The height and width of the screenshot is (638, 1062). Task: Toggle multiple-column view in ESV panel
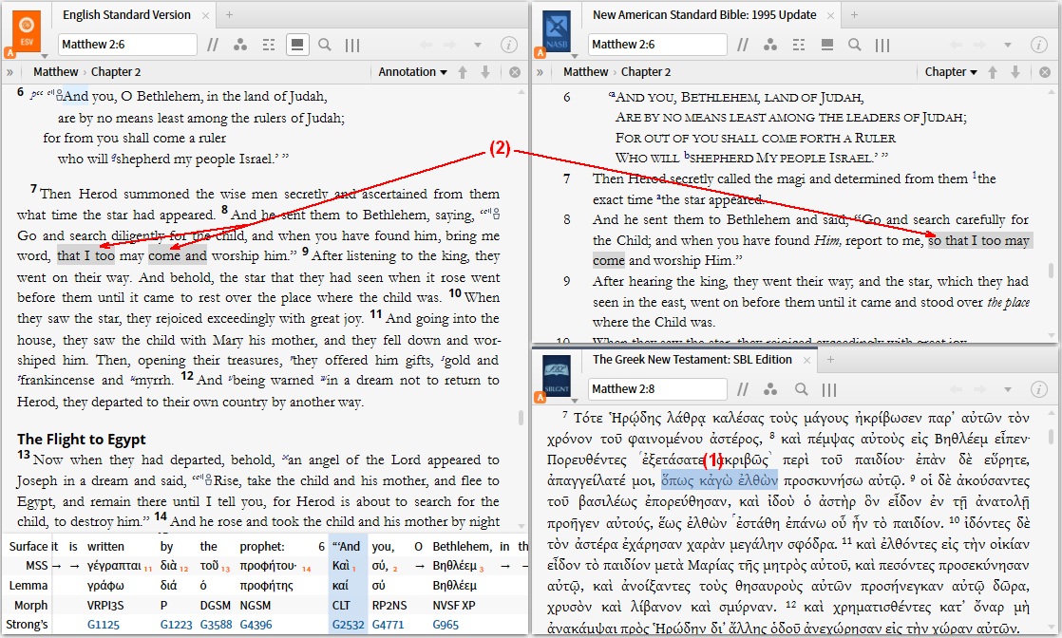[352, 45]
